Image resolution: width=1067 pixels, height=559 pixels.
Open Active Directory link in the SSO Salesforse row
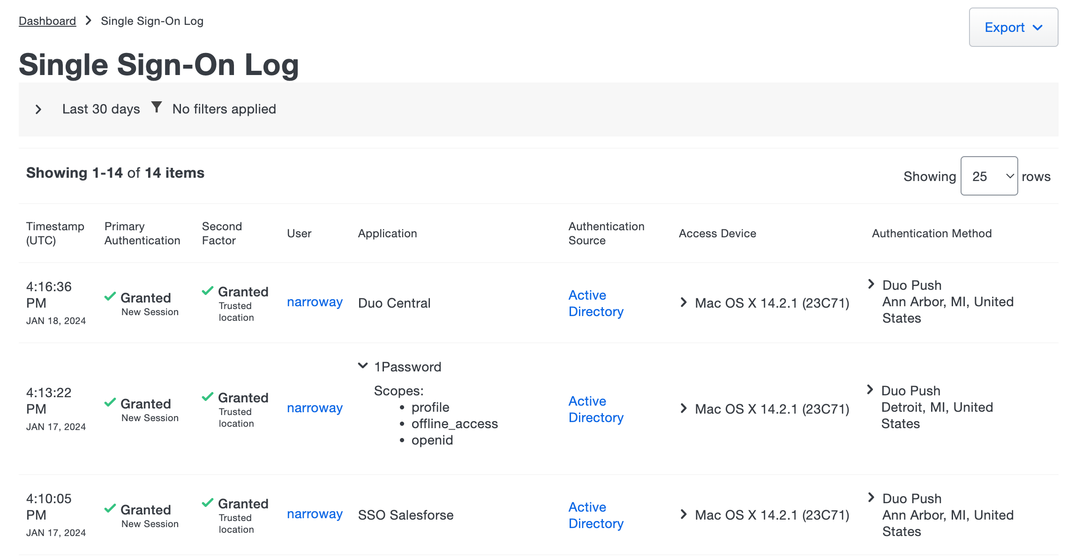click(596, 515)
